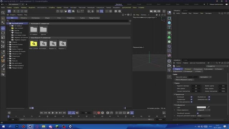Toggle the sound speaker icon in timeline
Image resolution: width=229 pixels, height=129 pixels.
pos(77,113)
